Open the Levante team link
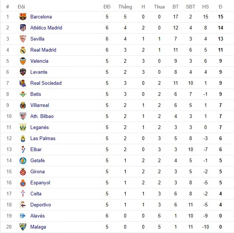 click(x=39, y=72)
